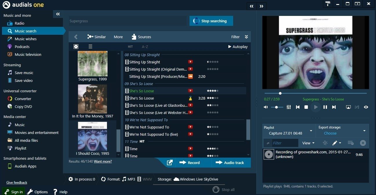Click the Audio track button
The height and width of the screenshot is (195, 376).
pyautogui.click(x=230, y=163)
